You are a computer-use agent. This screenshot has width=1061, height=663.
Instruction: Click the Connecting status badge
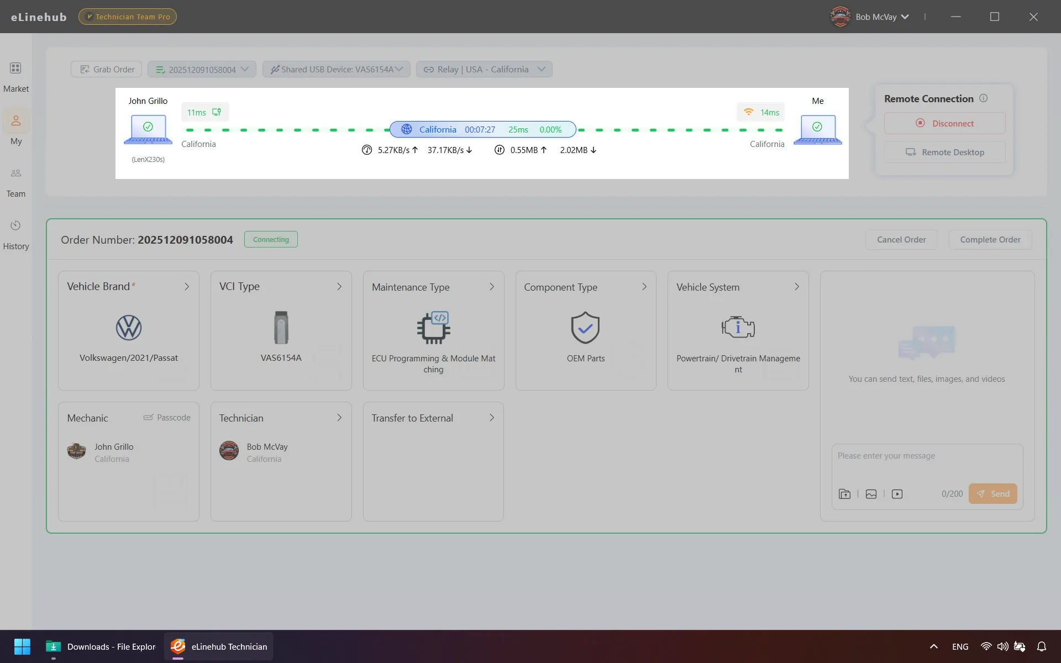pos(271,239)
